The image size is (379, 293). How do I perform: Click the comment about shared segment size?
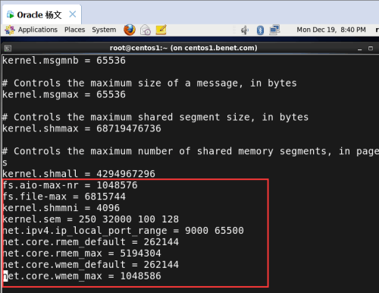click(155, 117)
